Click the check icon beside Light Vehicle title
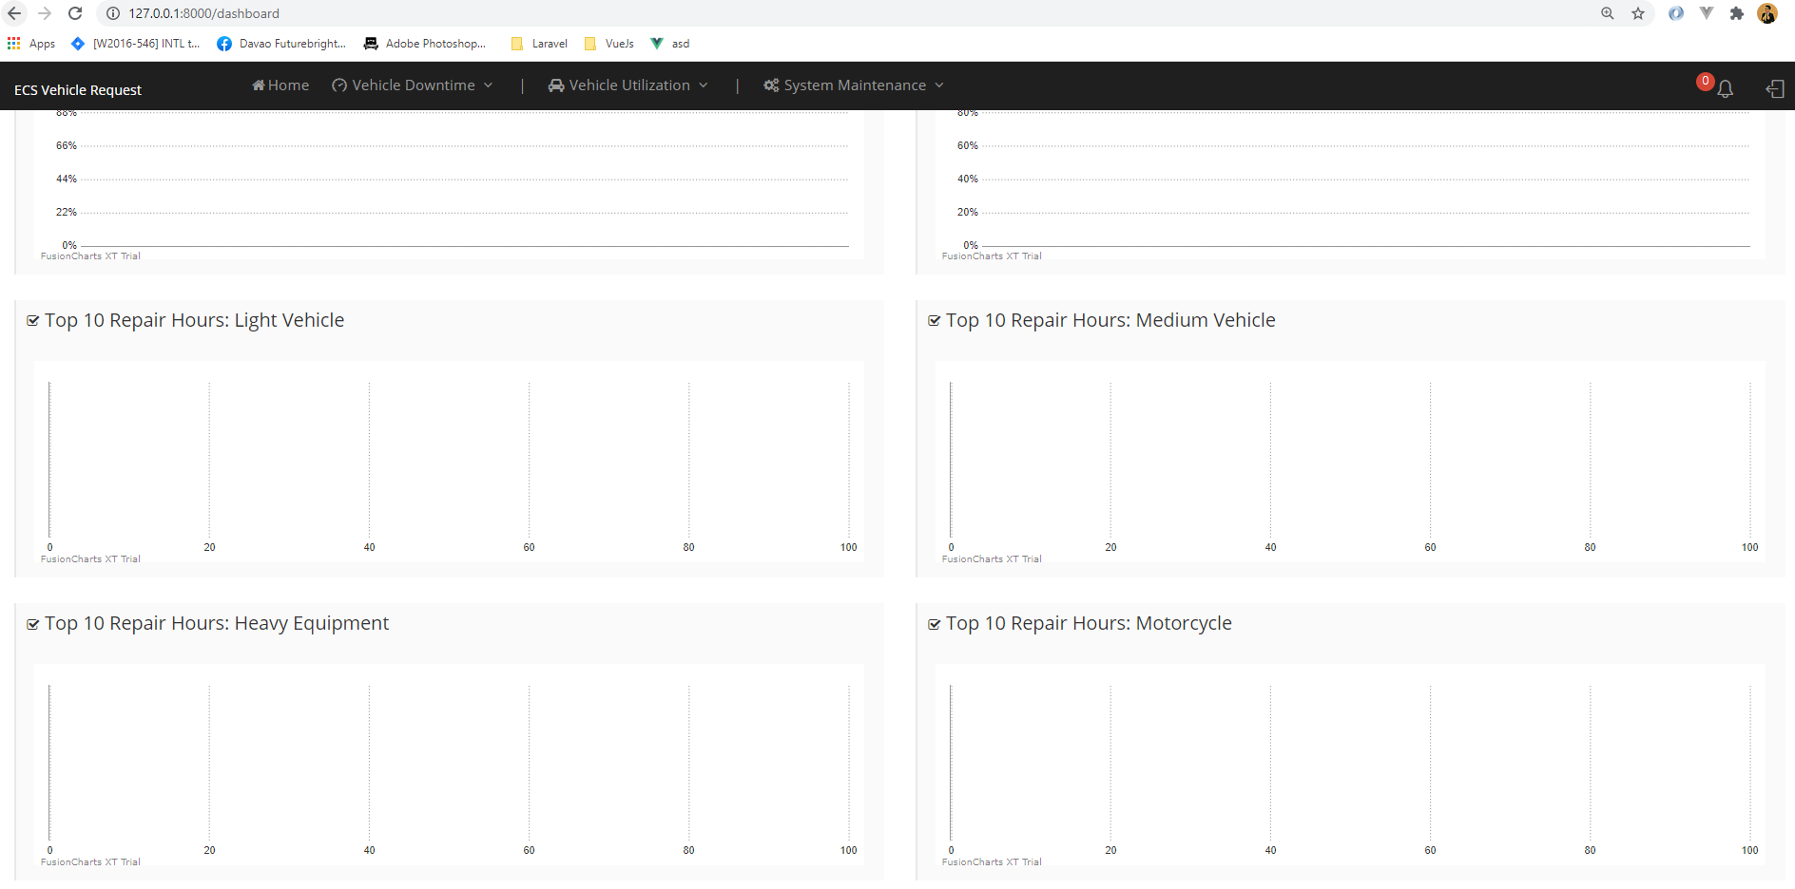The height and width of the screenshot is (889, 1795). point(33,321)
